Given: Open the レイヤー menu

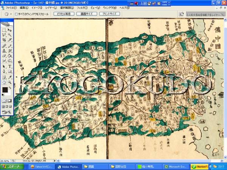Looking at the screenshot, I should click(x=51, y=8).
